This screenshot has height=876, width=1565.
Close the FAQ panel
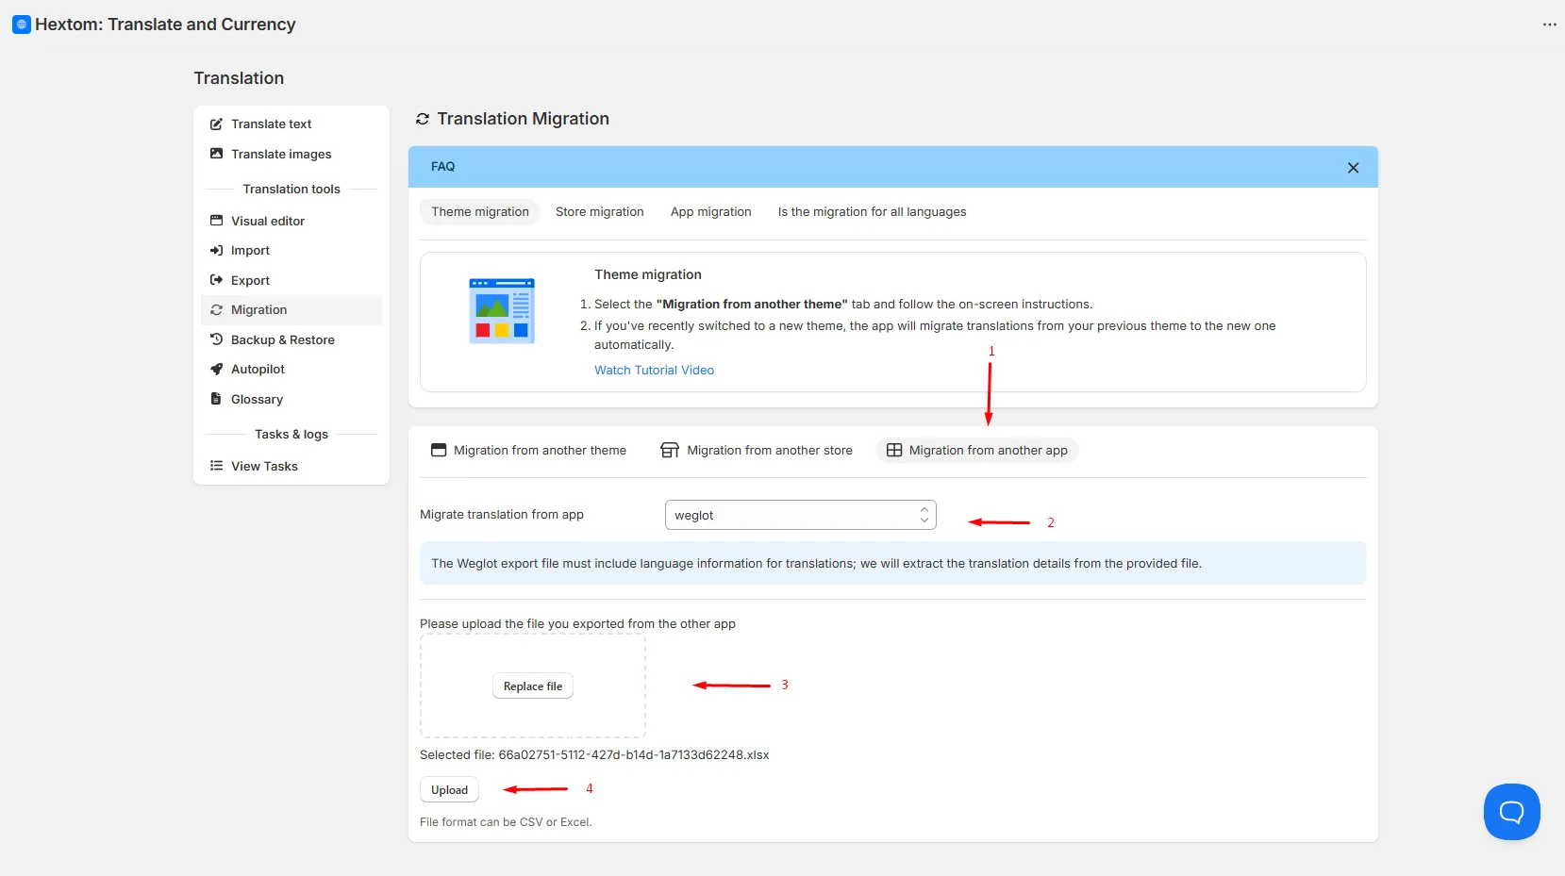1353,168
